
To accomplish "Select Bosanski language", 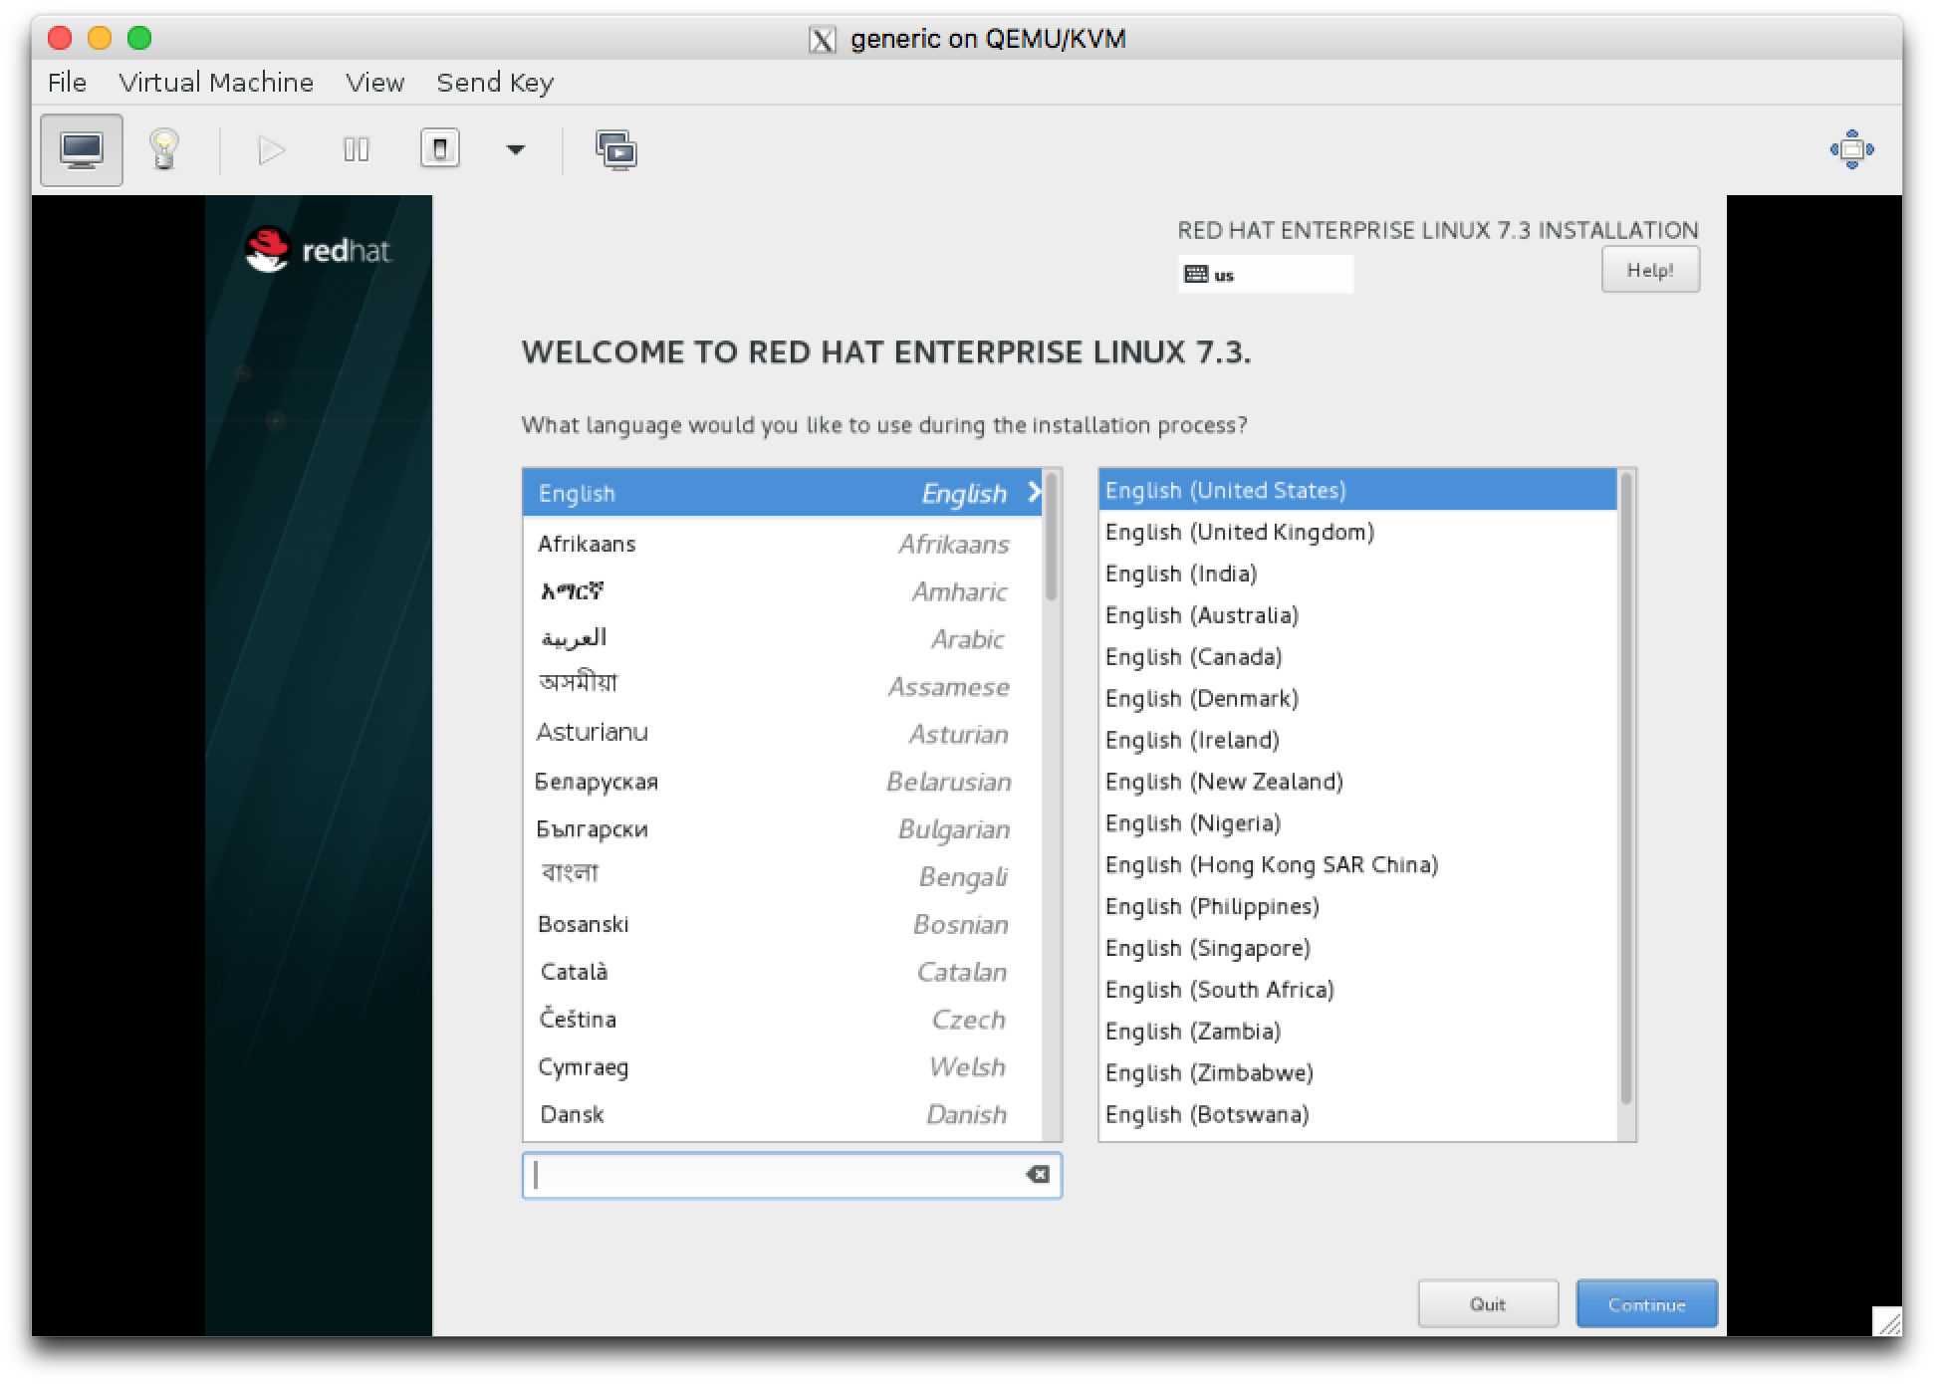I will (x=782, y=924).
